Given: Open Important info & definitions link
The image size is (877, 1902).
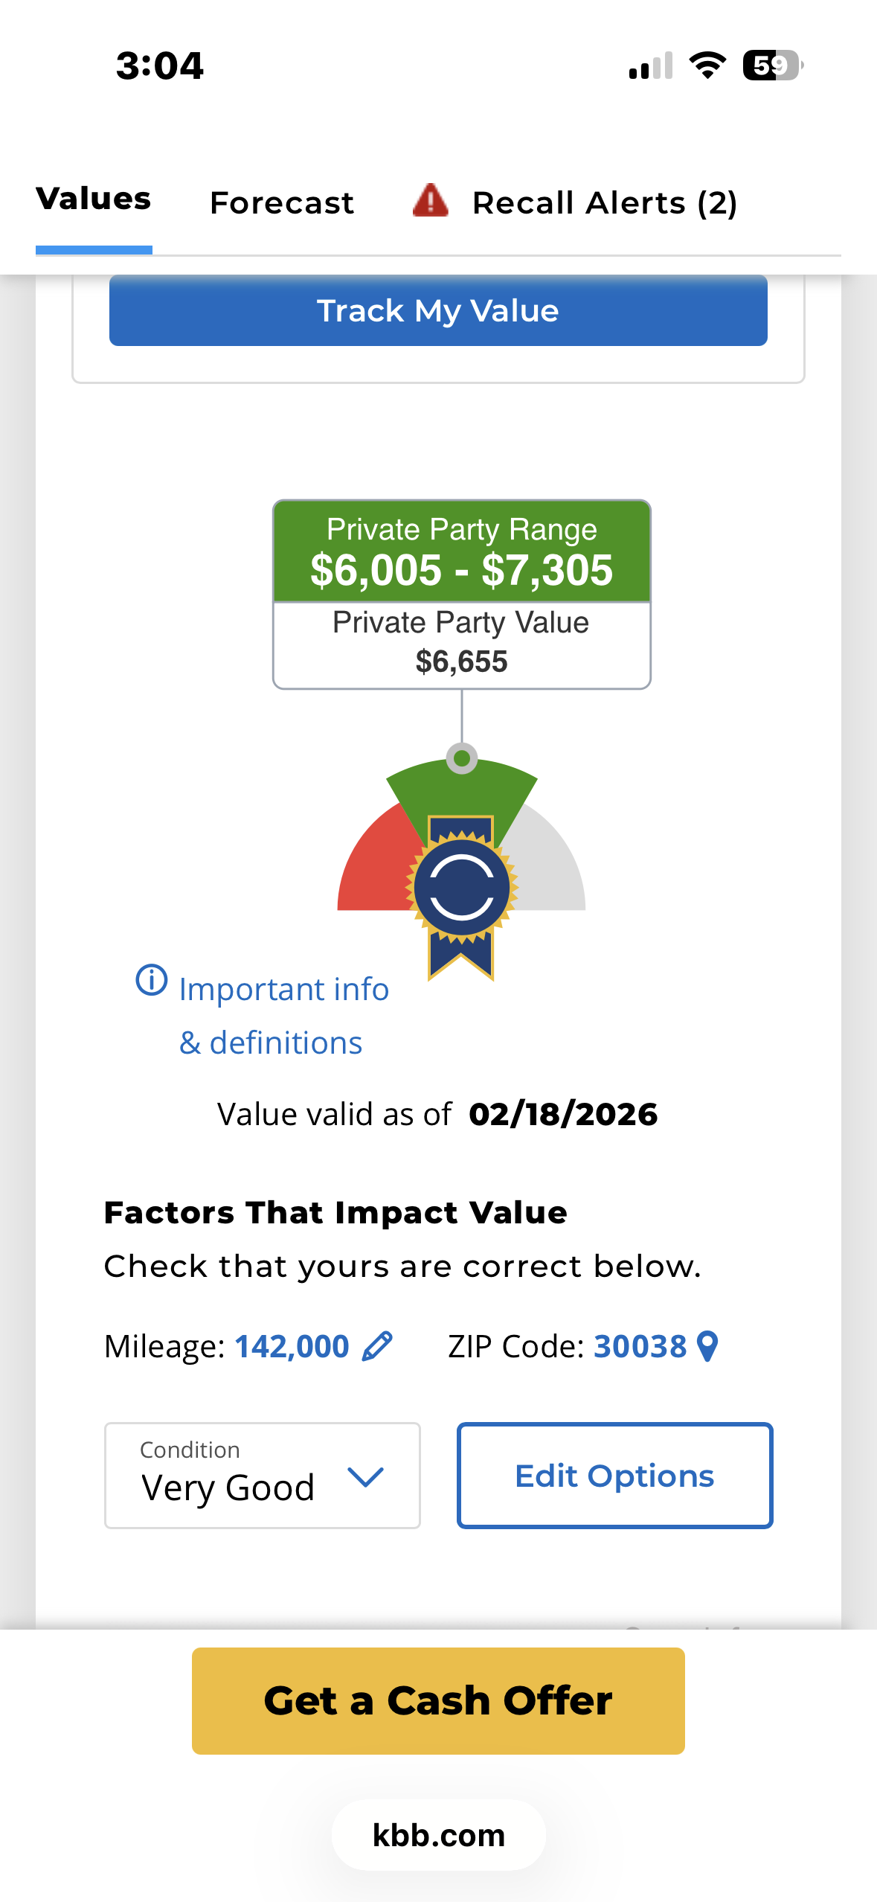Looking at the screenshot, I should 283,1016.
